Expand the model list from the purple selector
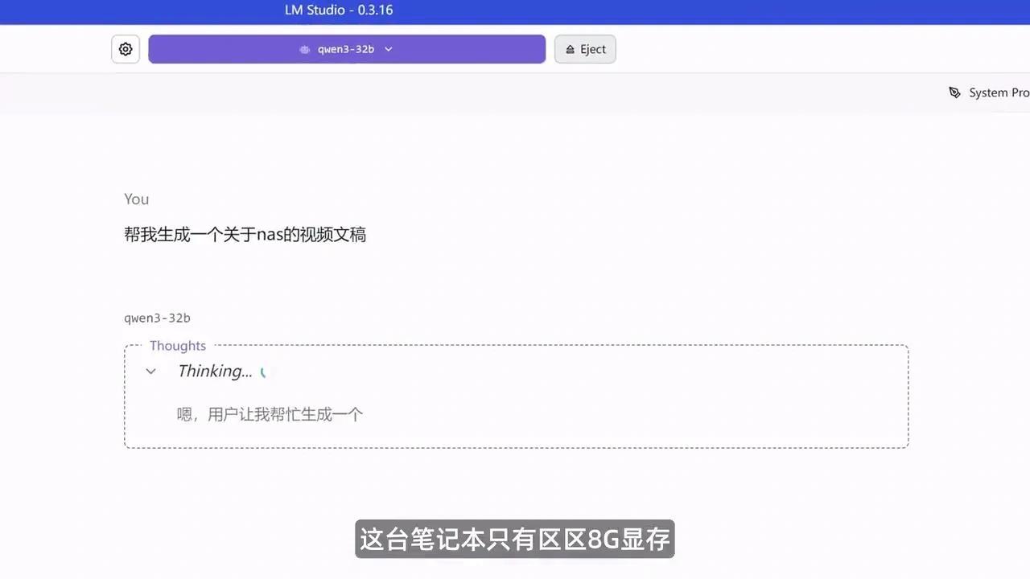Image resolution: width=1030 pixels, height=579 pixels. tap(346, 49)
